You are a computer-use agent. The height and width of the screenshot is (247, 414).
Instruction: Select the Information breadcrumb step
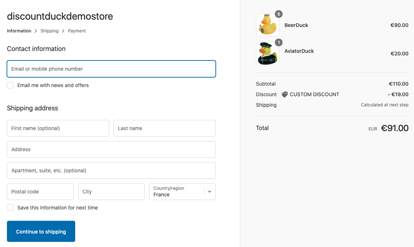(x=19, y=31)
